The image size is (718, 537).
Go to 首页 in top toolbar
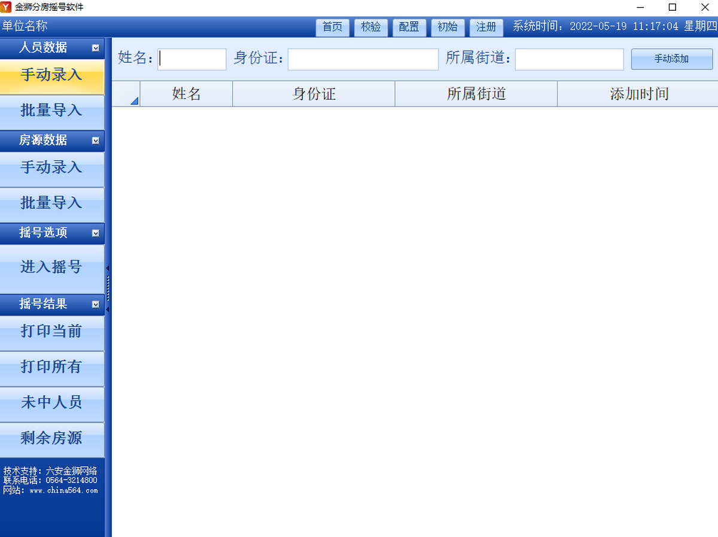333,28
